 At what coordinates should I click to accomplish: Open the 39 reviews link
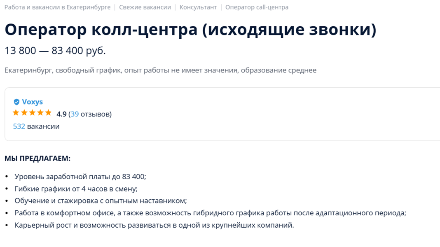click(74, 114)
